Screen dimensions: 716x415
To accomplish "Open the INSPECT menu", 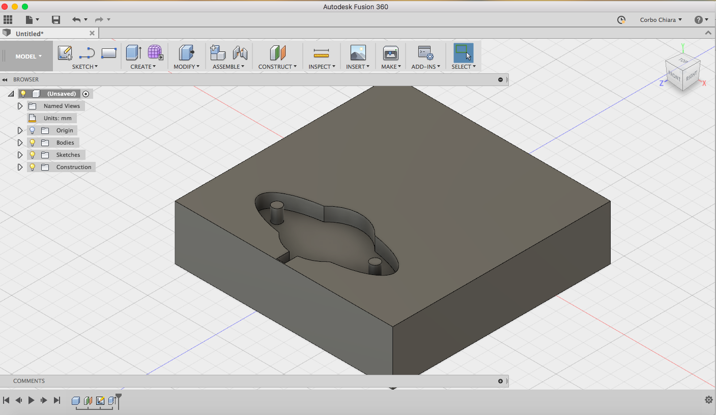I will click(322, 67).
